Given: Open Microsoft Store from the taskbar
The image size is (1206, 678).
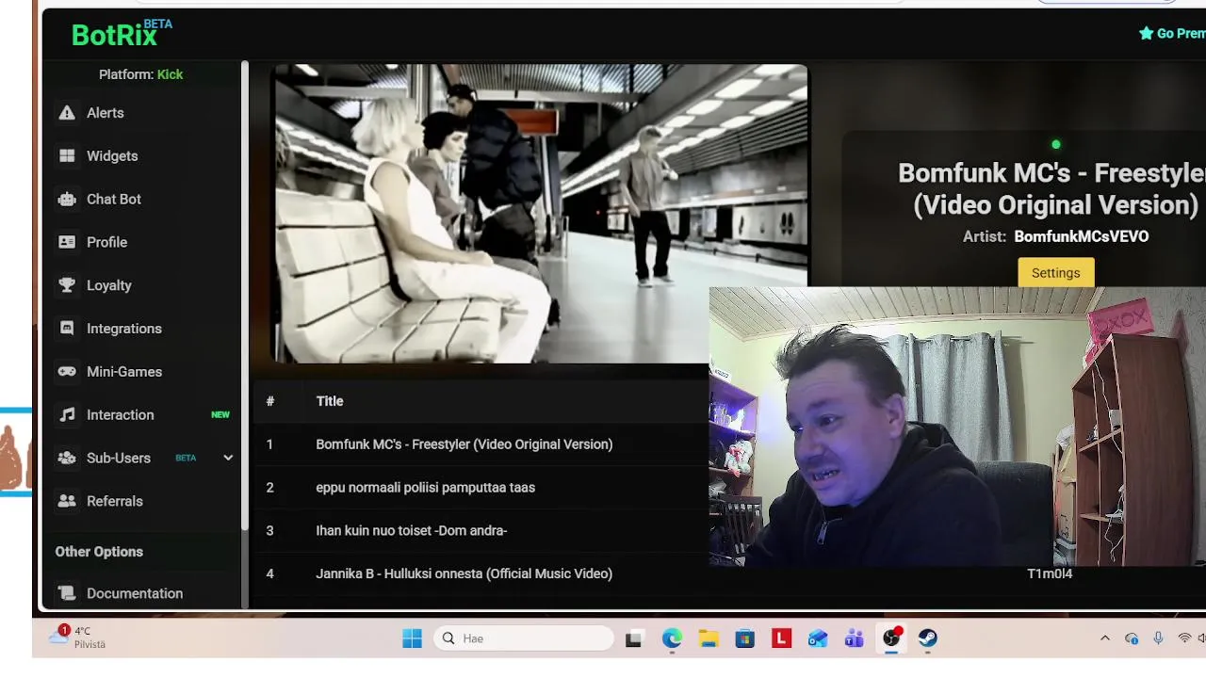Looking at the screenshot, I should (745, 638).
